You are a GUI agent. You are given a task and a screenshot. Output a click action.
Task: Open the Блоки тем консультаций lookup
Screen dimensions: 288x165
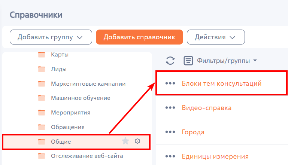click(221, 83)
